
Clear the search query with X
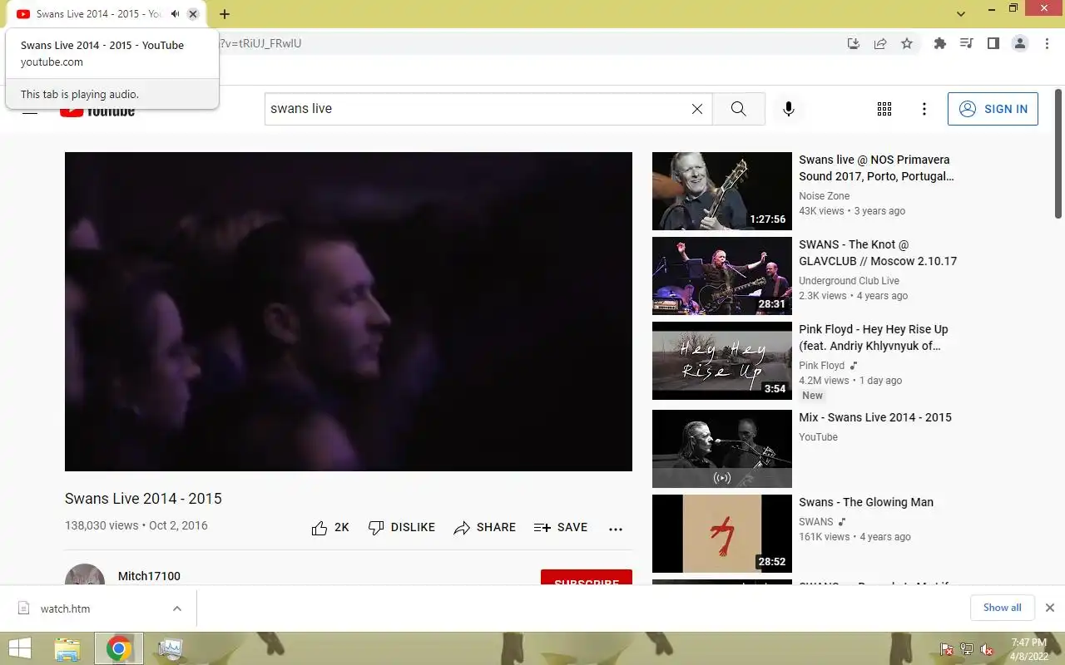pyautogui.click(x=697, y=109)
